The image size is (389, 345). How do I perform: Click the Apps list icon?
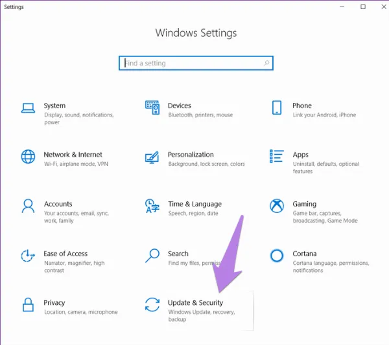[277, 157]
